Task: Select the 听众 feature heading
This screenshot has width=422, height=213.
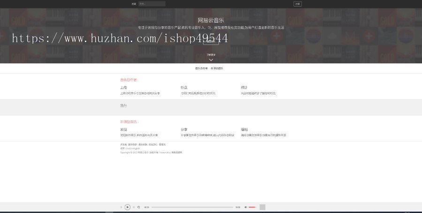Action: (184, 88)
